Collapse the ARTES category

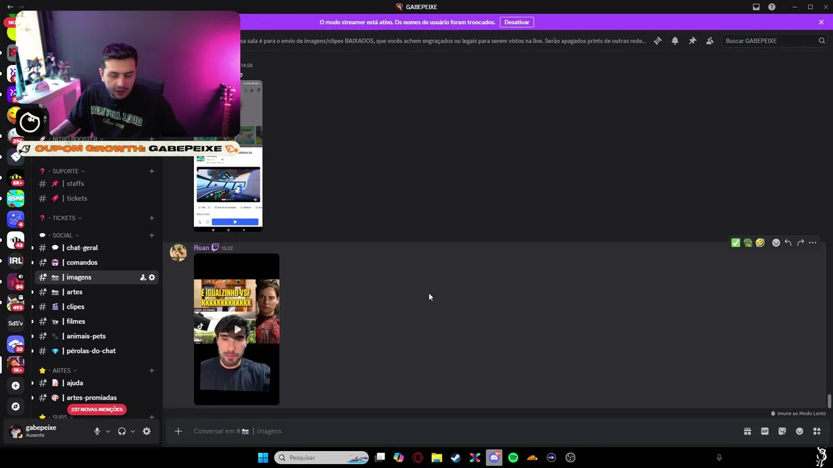[x=61, y=370]
